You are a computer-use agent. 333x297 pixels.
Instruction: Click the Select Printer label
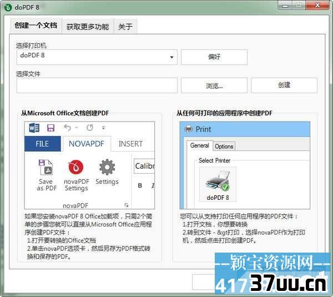(214, 160)
